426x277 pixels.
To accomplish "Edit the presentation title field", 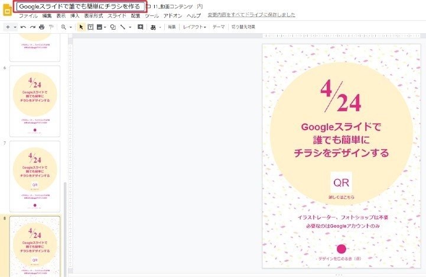I will coord(80,7).
